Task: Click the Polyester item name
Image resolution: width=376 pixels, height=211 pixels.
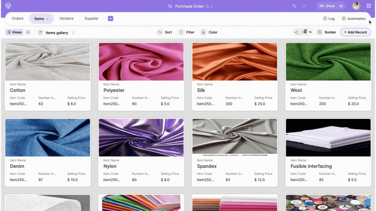Action: coord(114,90)
